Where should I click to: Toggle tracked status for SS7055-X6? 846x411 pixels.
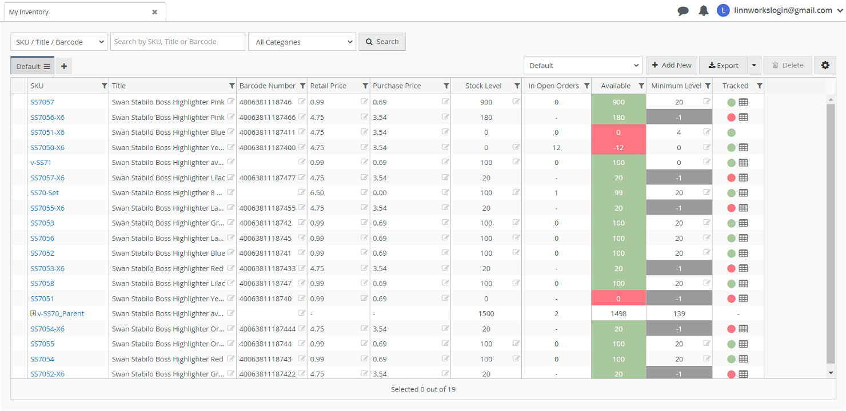pyautogui.click(x=731, y=208)
